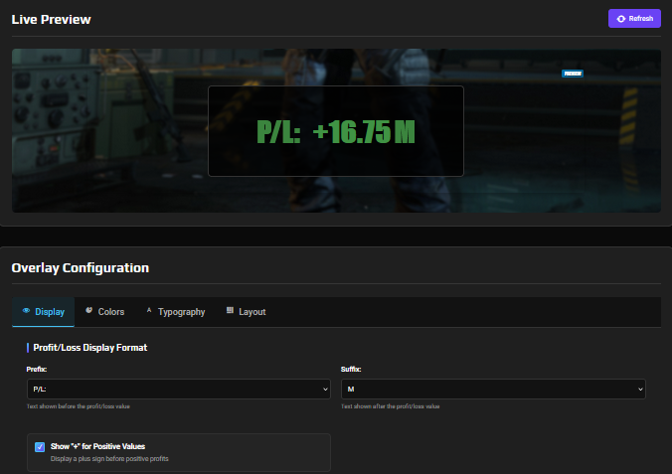Uncheck Show "+" for Positive Values checkbox
This screenshot has height=474, width=672.
(x=40, y=447)
